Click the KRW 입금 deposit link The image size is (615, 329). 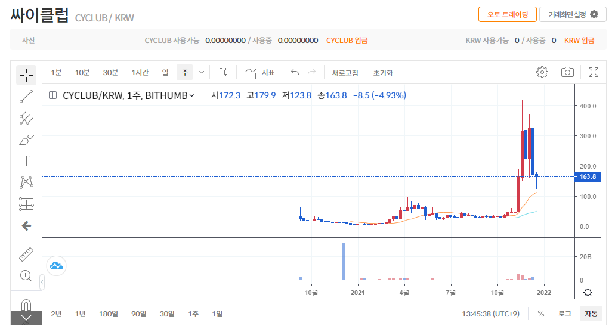pyautogui.click(x=579, y=41)
